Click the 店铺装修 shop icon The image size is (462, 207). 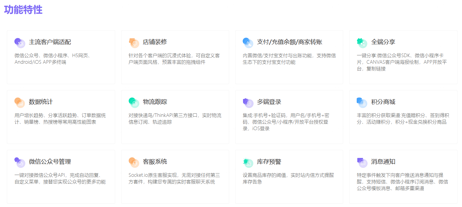(x=134, y=43)
